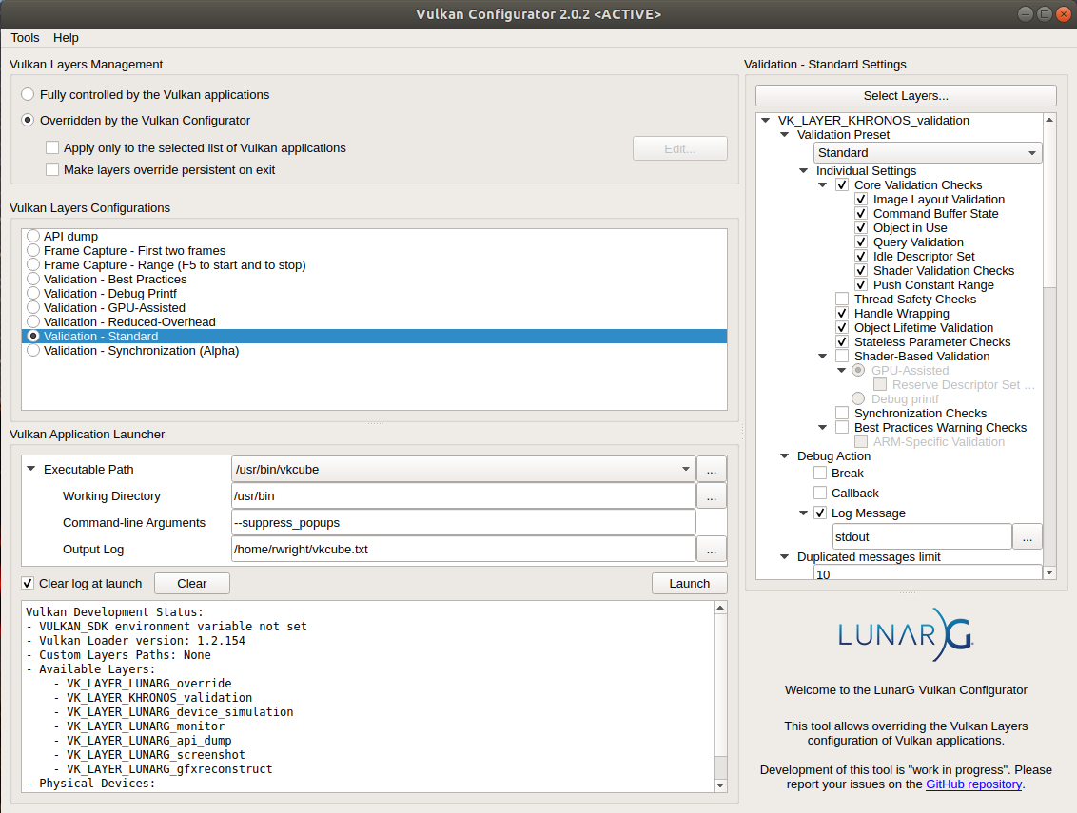
Task: Open the GitHub repository link
Action: coord(973,784)
